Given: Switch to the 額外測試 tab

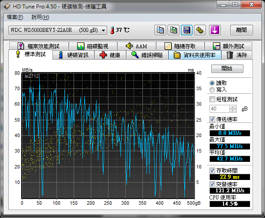Looking at the screenshot, I should pos(228,46).
